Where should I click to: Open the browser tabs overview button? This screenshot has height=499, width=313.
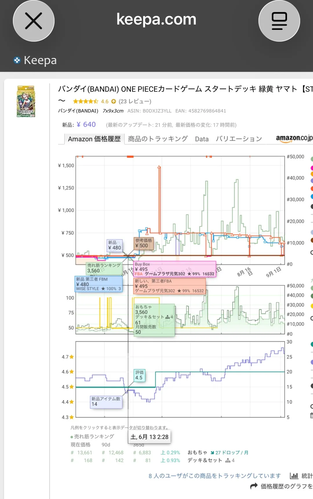click(x=279, y=21)
